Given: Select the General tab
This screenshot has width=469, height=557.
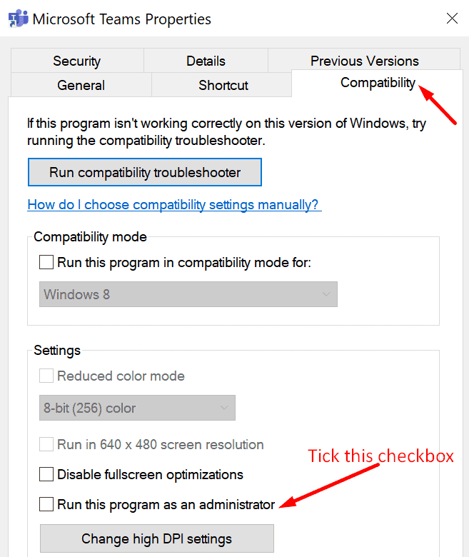Looking at the screenshot, I should tap(81, 85).
